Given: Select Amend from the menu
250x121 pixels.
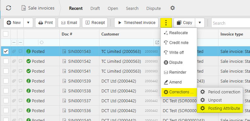Looking at the screenshot, I should click(x=179, y=82).
